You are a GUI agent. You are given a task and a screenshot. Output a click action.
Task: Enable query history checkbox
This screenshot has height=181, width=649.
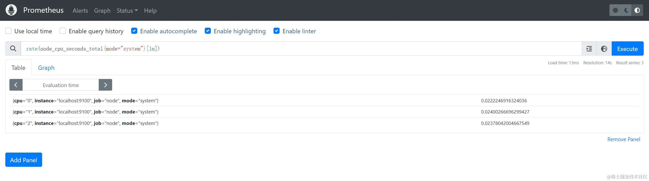point(63,31)
